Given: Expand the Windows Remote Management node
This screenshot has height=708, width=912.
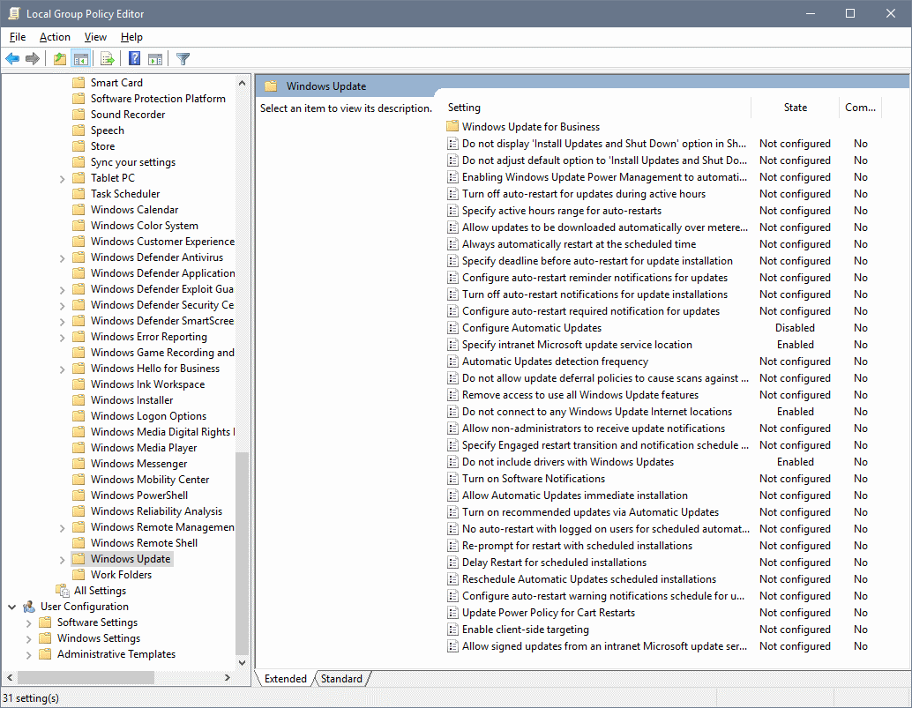Looking at the screenshot, I should (x=63, y=528).
